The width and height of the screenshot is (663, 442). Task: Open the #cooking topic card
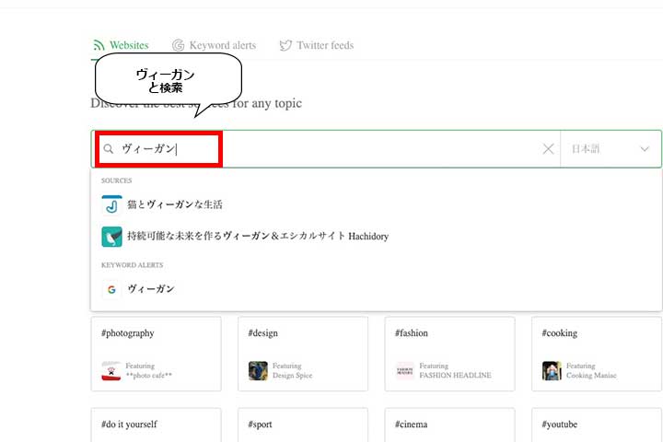click(596, 353)
